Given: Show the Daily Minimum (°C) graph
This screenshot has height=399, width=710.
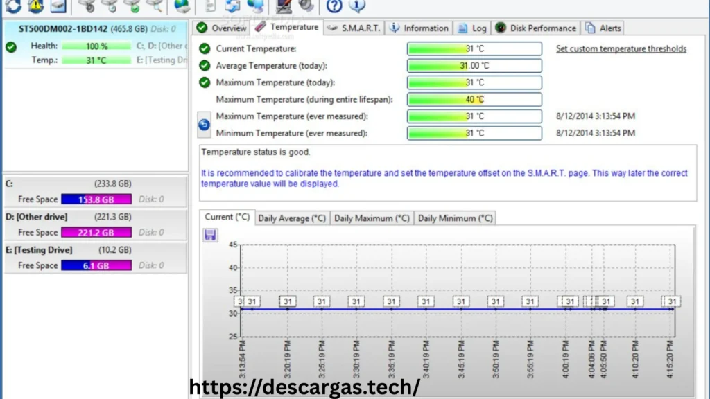Looking at the screenshot, I should coord(455,218).
